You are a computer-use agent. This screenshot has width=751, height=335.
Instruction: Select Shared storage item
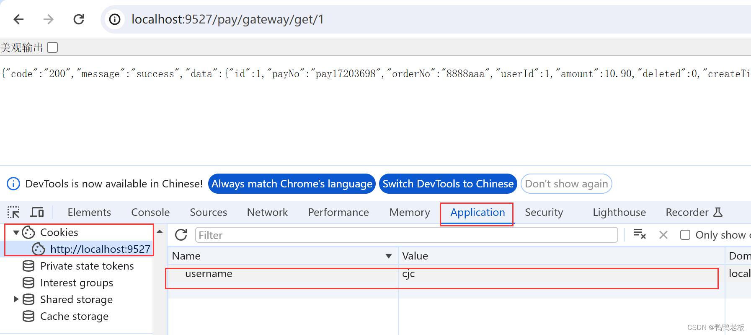coord(76,299)
